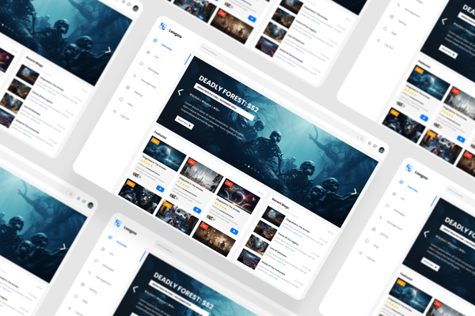This screenshot has height=316, width=475.
Task: Click See all next to Featured in the central dashboard
Action: click(x=260, y=192)
